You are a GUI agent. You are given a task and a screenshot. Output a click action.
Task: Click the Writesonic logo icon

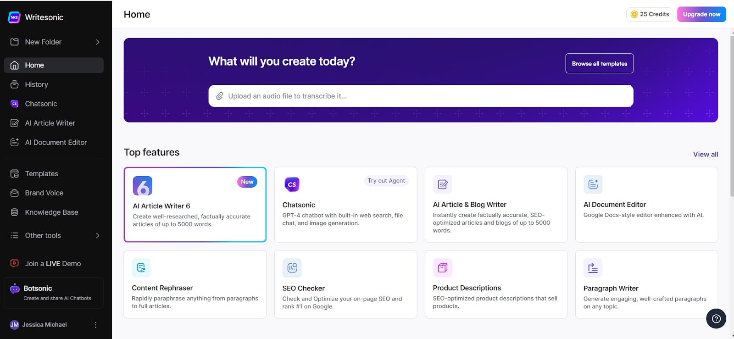(x=14, y=17)
